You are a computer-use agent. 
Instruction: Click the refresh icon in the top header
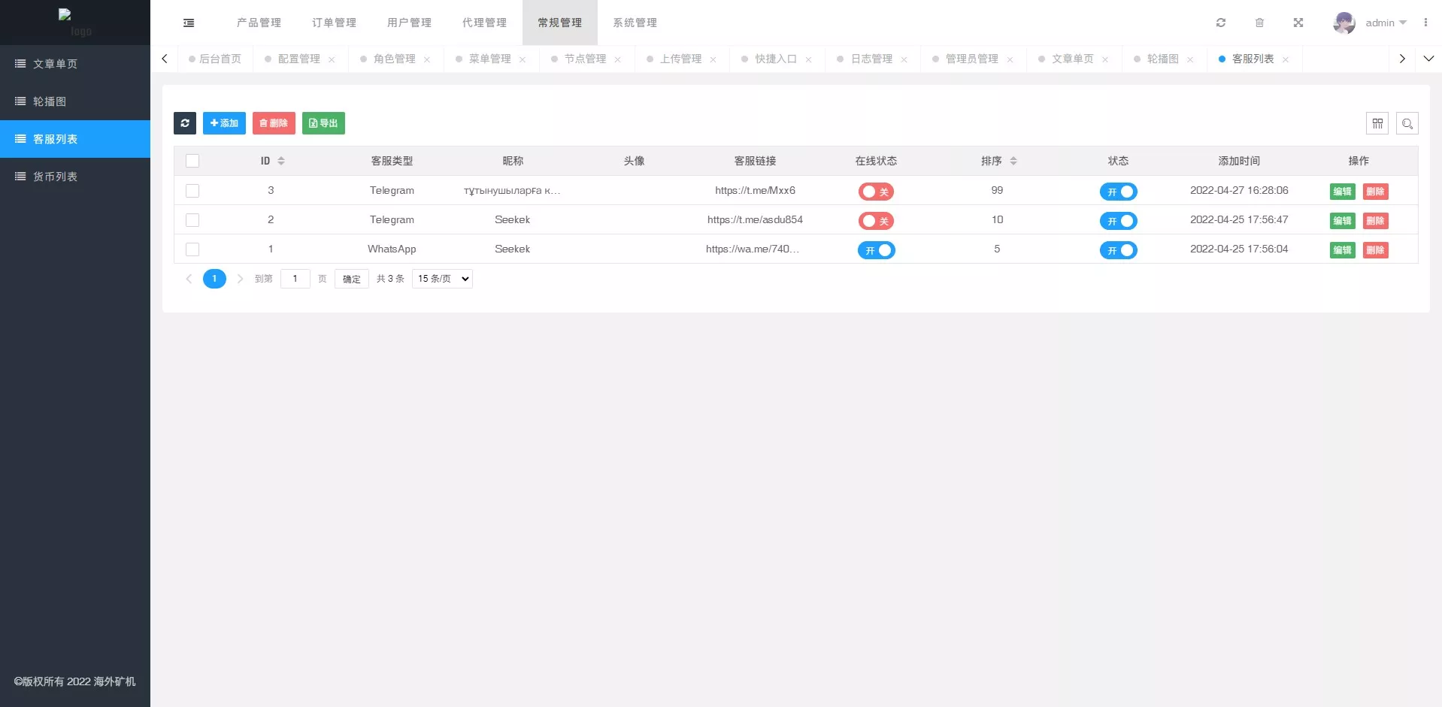1221,23
